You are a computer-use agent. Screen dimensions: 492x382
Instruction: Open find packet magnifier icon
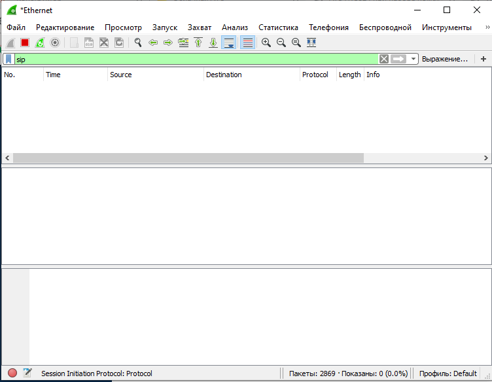138,43
